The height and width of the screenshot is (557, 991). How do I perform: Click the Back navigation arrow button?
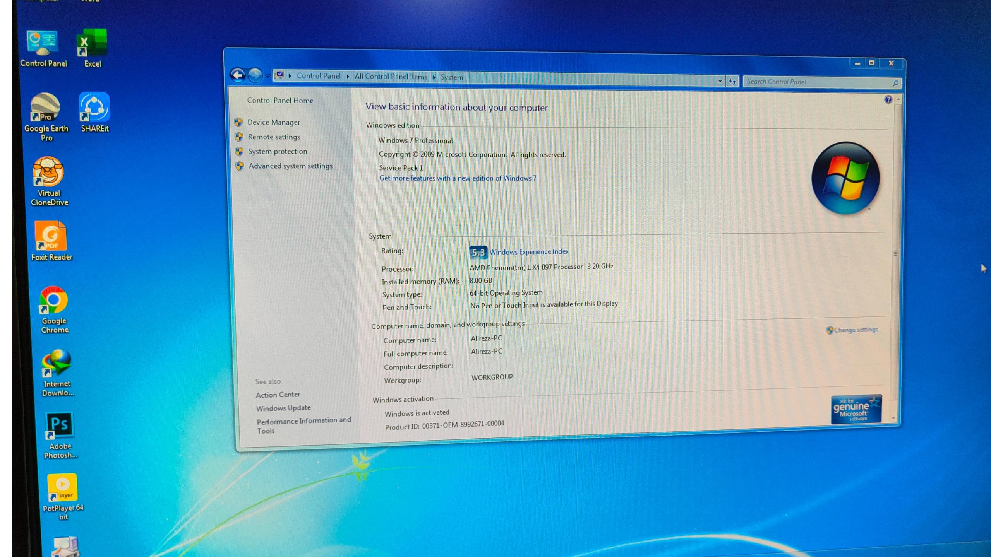[238, 75]
